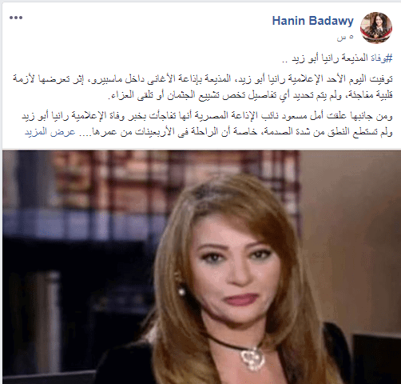Open the three-dot post options menu

point(16,18)
